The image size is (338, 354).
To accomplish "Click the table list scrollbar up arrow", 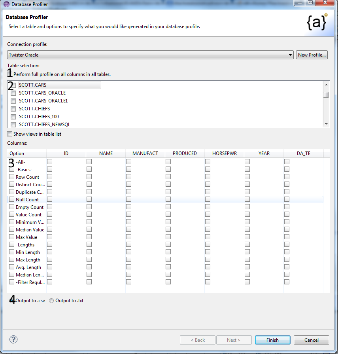I will pyautogui.click(x=326, y=84).
